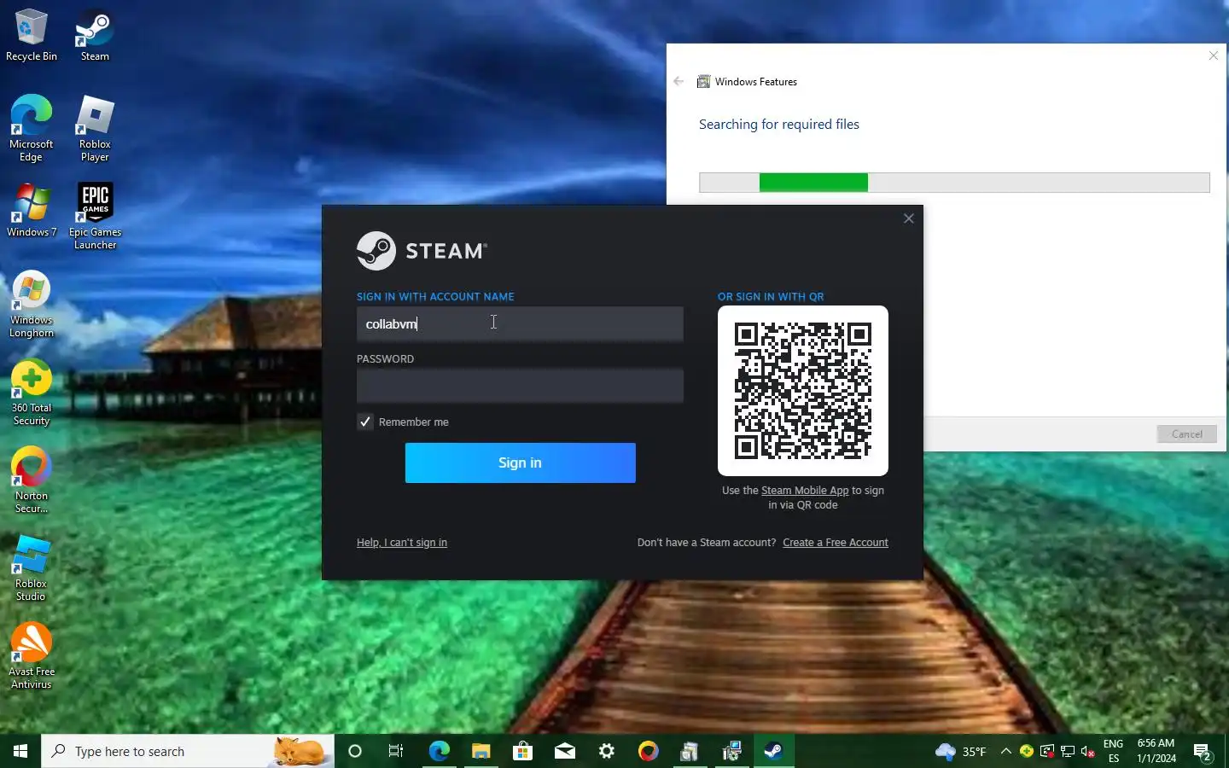Open the Windows Start menu
The image size is (1229, 768).
(20, 751)
